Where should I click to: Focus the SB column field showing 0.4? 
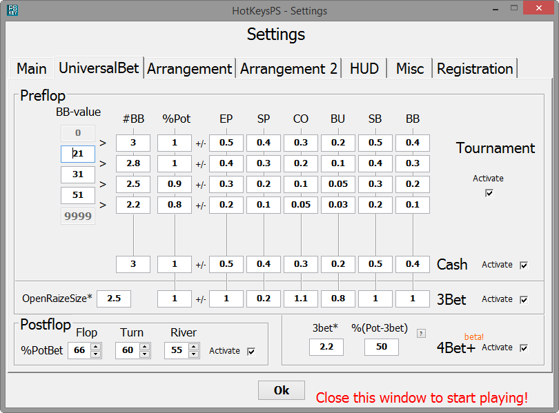click(x=375, y=163)
